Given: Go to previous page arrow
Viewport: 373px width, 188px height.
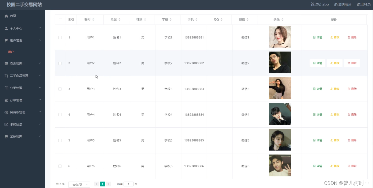Looking at the screenshot, I should [x=97, y=184].
